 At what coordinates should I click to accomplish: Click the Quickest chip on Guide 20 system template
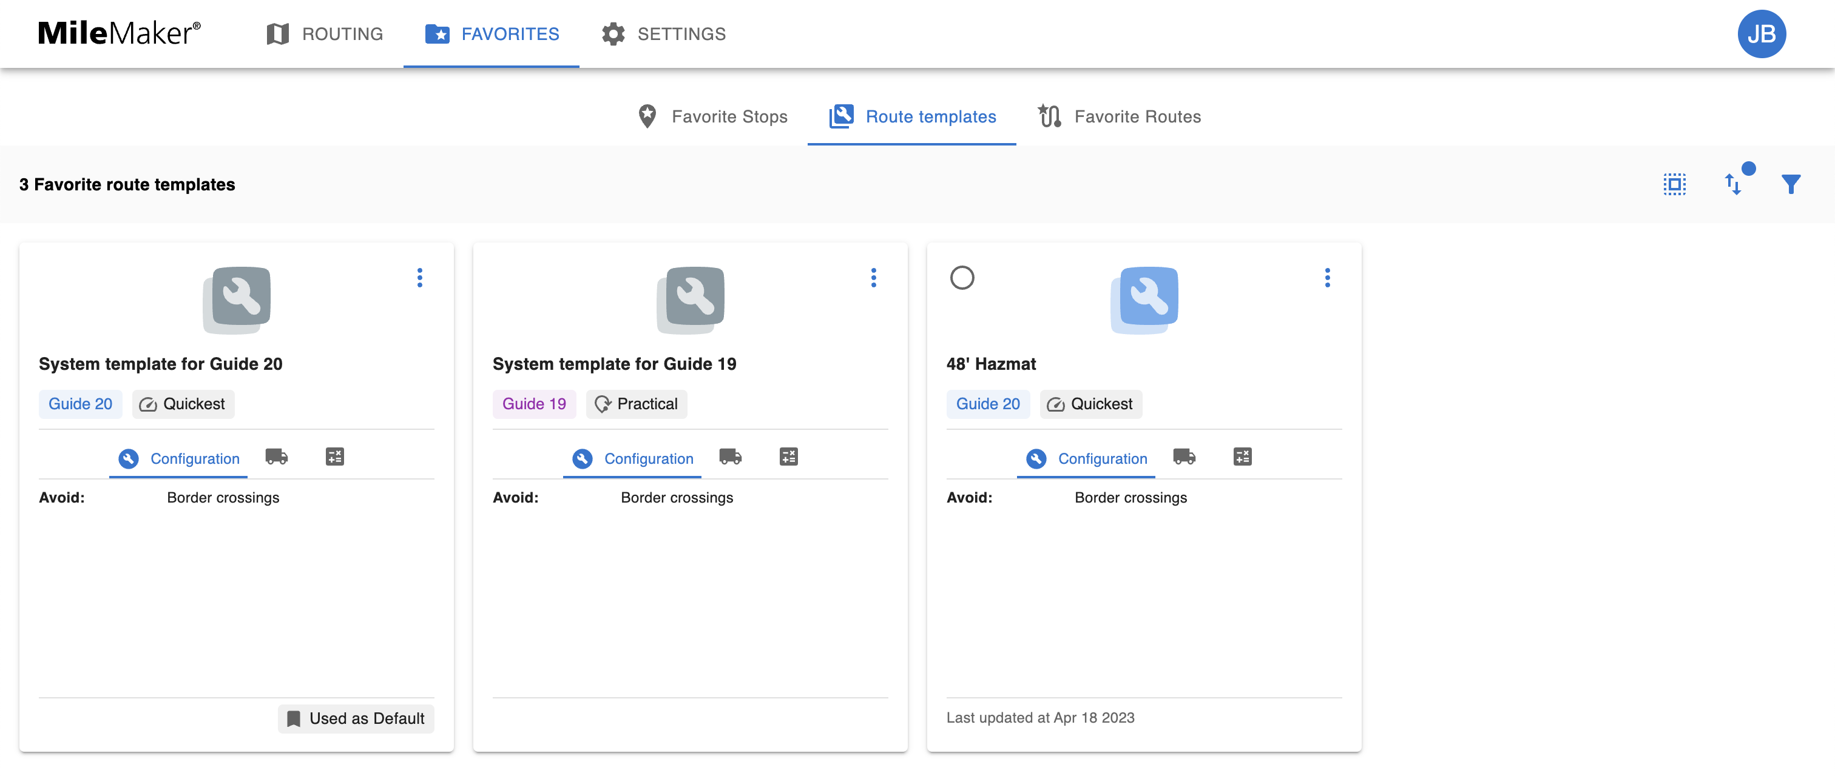point(183,404)
